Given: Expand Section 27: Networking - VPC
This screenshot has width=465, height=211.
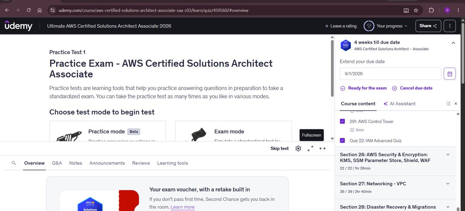Looking at the screenshot, I should click(395, 187).
